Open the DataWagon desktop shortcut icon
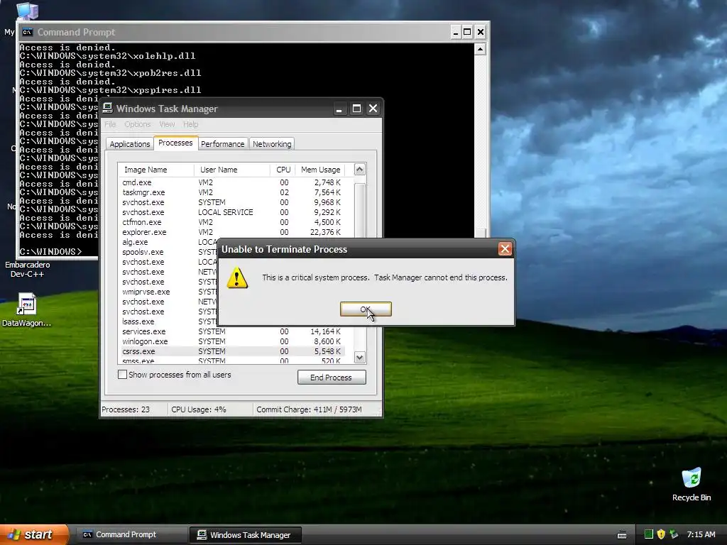 (x=26, y=304)
